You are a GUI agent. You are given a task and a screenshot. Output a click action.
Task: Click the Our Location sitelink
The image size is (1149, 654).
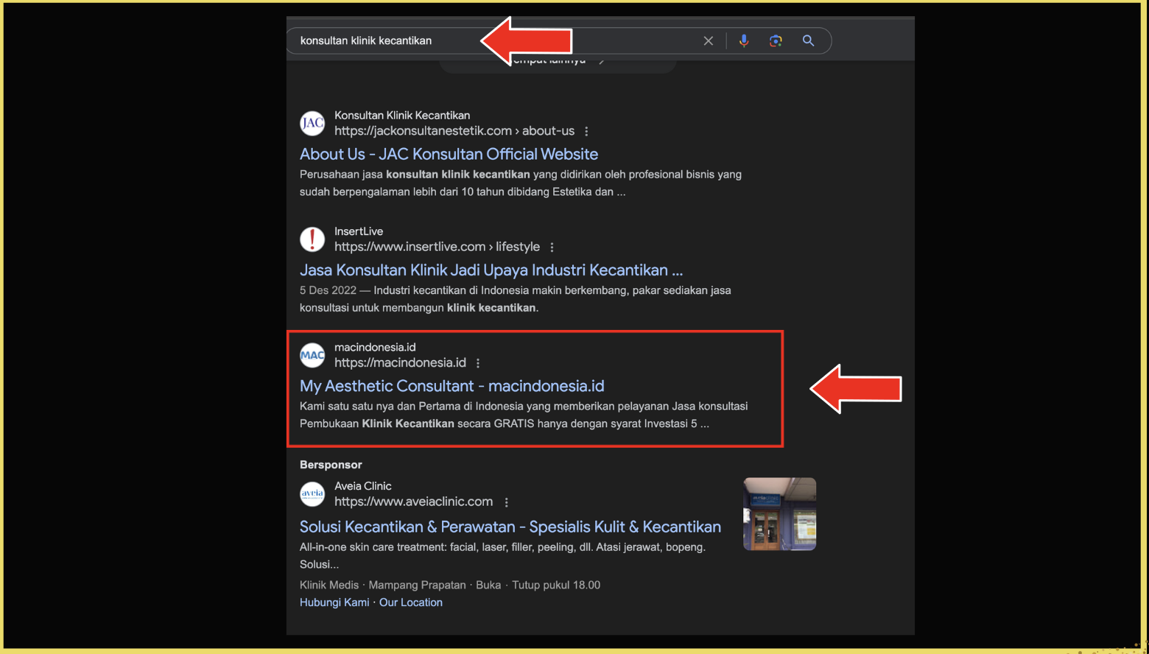(410, 602)
